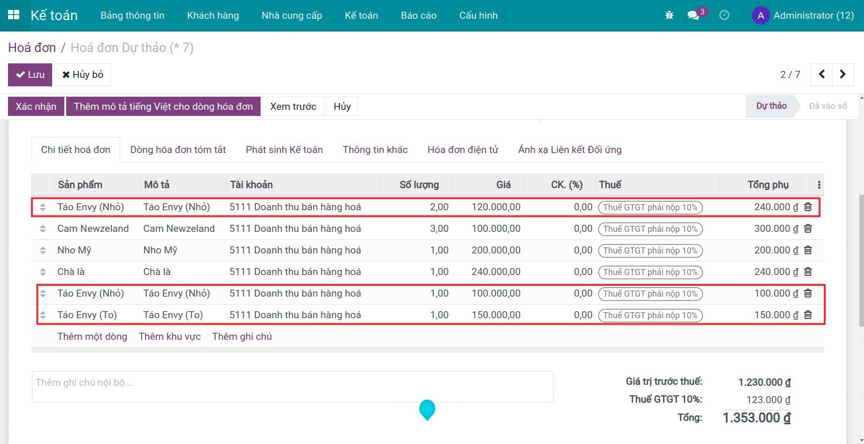This screenshot has width=864, height=444.
Task: Delete the Cam Newzeland invoice line
Action: (808, 229)
